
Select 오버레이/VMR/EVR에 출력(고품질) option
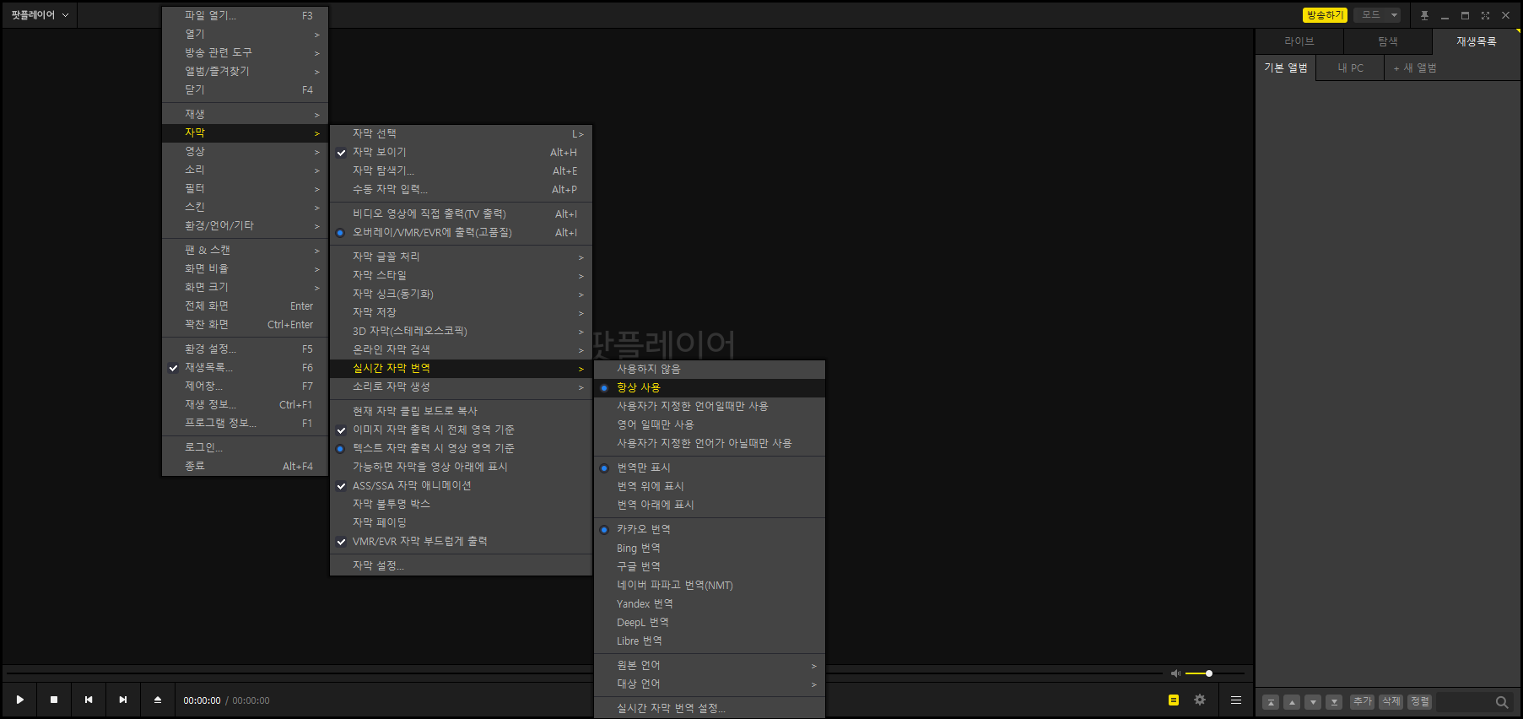(x=461, y=232)
